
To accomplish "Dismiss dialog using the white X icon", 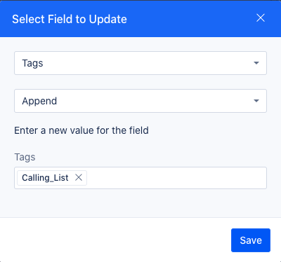I will coord(261,18).
